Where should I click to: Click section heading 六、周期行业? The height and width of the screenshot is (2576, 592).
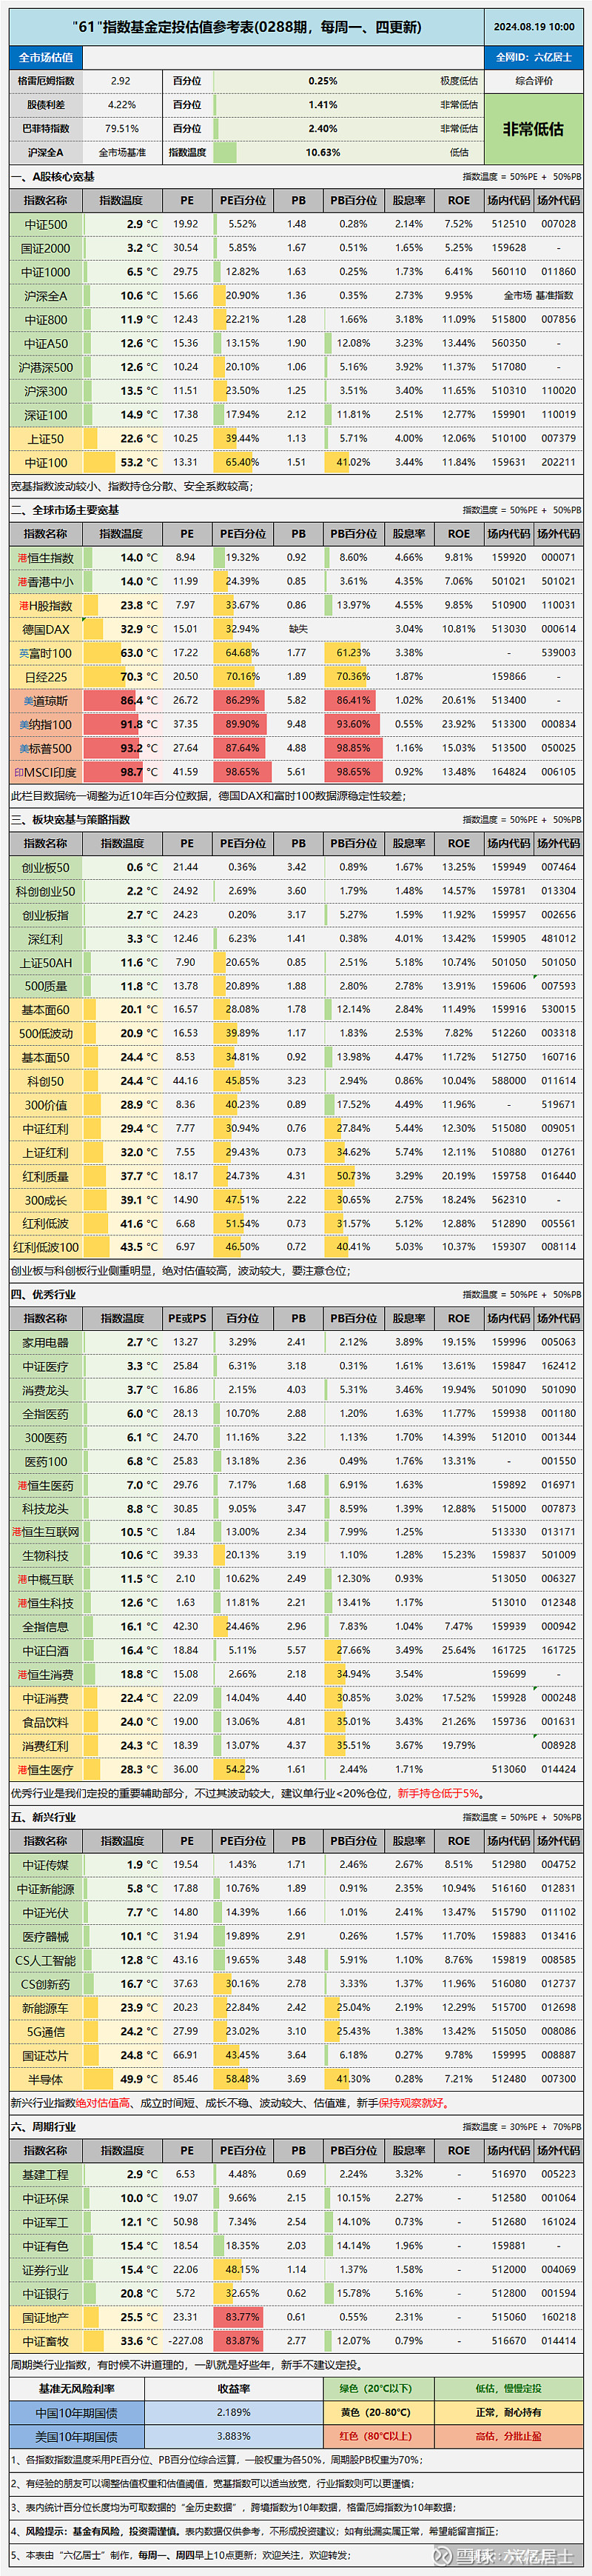pos(43,2127)
